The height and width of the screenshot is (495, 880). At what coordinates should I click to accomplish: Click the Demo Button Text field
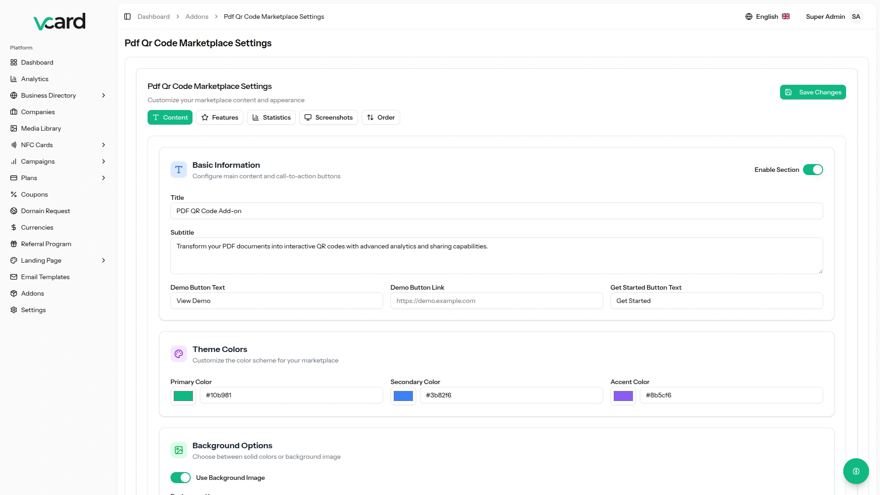(x=277, y=301)
